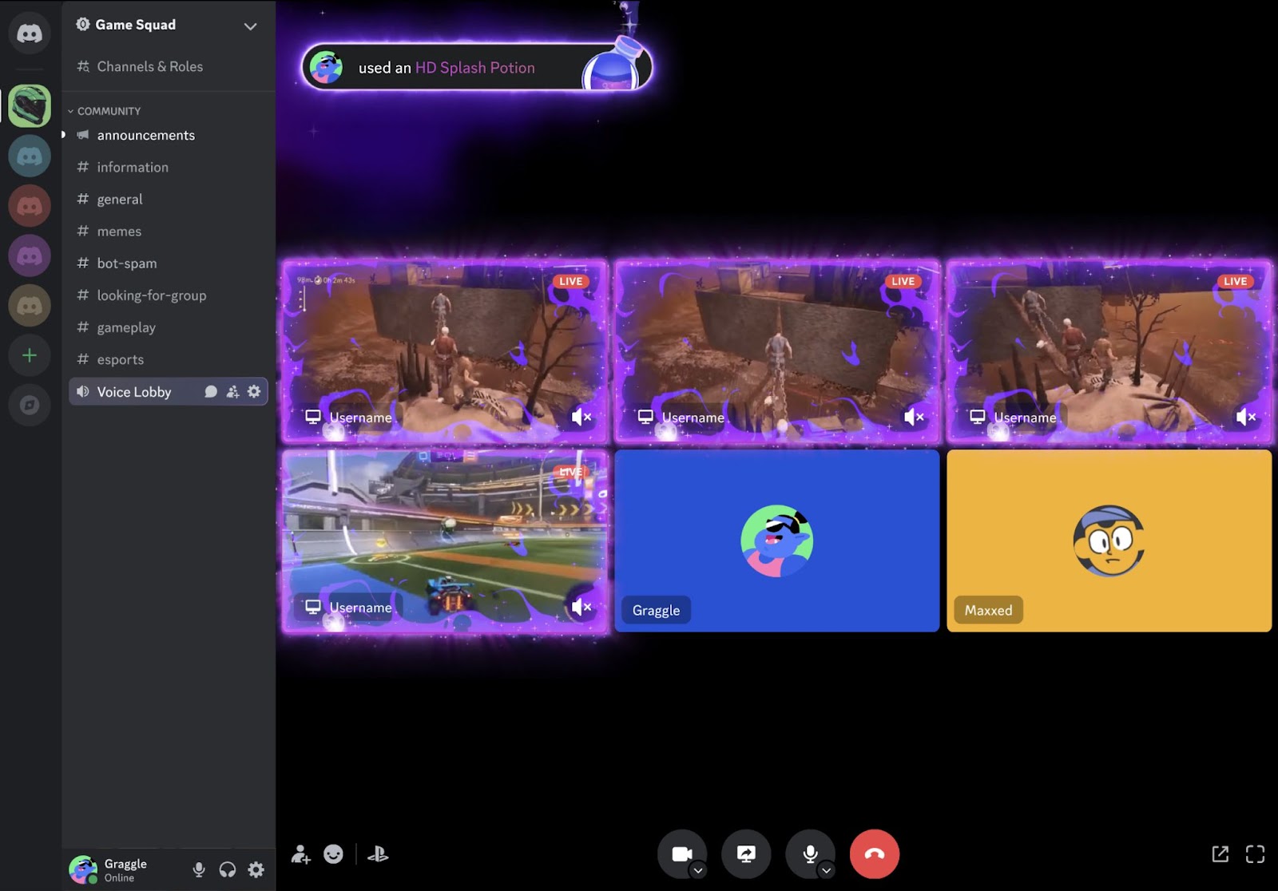
Task: Toggle deafen headphones in user panel
Action: pyautogui.click(x=228, y=869)
